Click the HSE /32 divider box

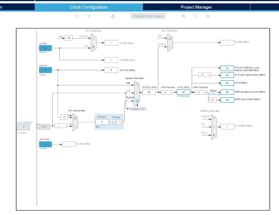click(x=69, y=38)
